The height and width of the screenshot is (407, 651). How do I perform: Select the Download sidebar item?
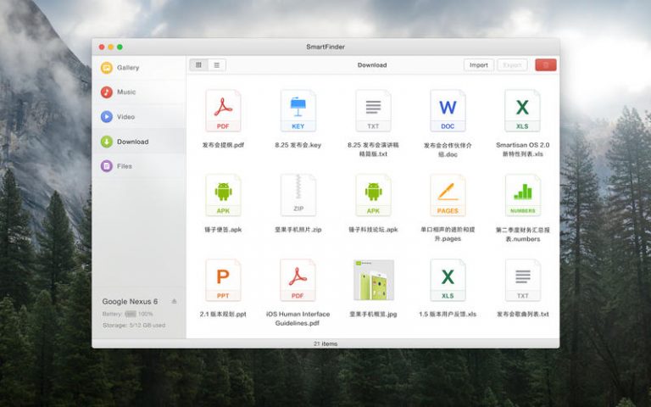(131, 142)
